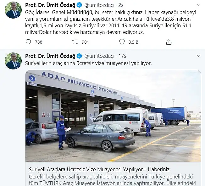Click the verified badge on first tweet

tap(79, 5)
